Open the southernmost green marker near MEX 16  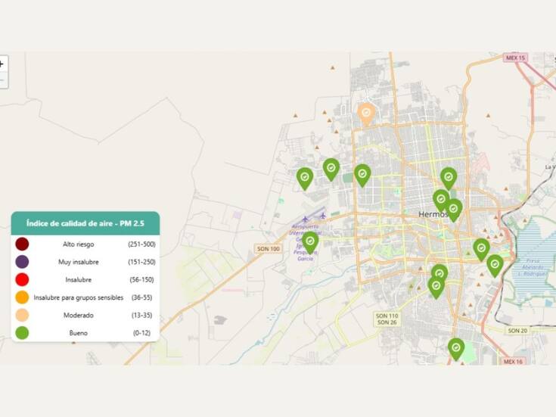coord(456,348)
